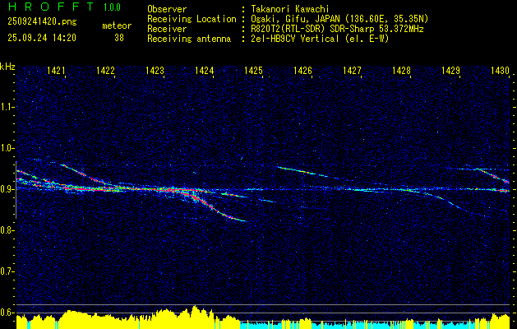Click the 1.0 kHz frequency label
The width and height of the screenshot is (517, 329).
(7, 148)
